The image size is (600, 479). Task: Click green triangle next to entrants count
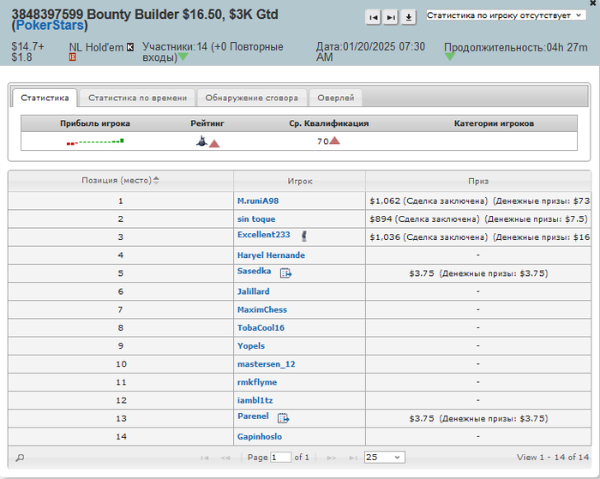[x=183, y=57]
